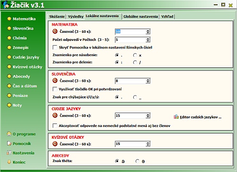Select Cudzie jazyky in the sidebar
237x172 pixels.
pos(26,57)
